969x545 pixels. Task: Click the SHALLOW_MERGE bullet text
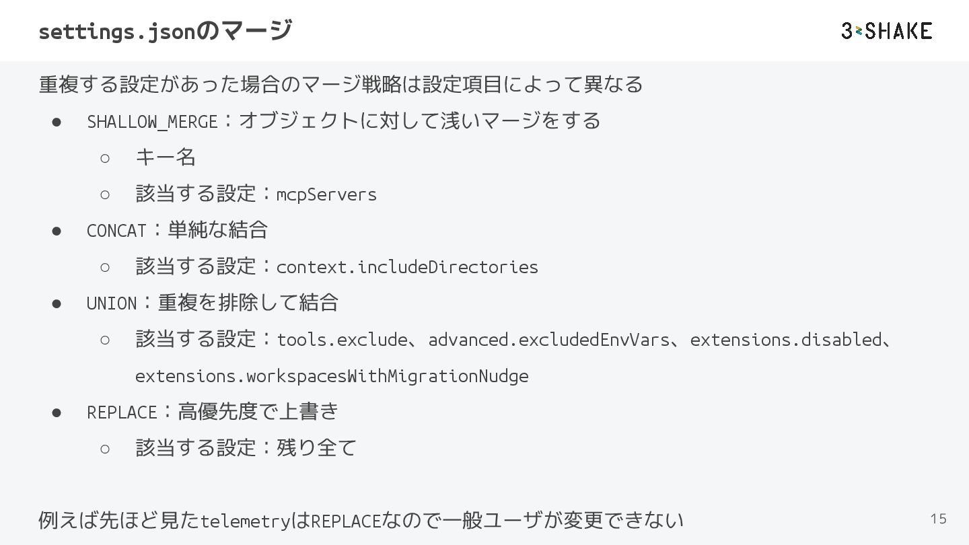pos(152,122)
